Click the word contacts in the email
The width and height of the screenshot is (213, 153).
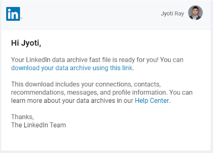point(147,84)
